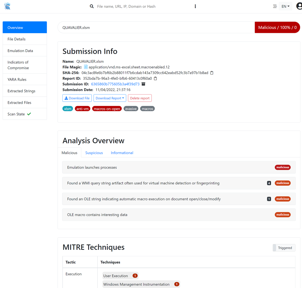Expand the Emulation launches processes row

pos(179,167)
